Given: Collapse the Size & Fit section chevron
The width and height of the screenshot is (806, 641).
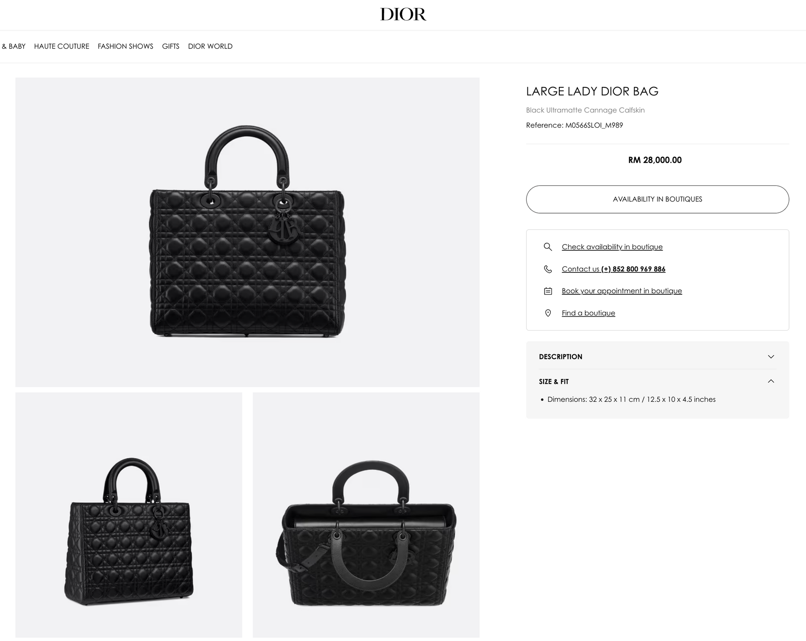Looking at the screenshot, I should tap(771, 381).
